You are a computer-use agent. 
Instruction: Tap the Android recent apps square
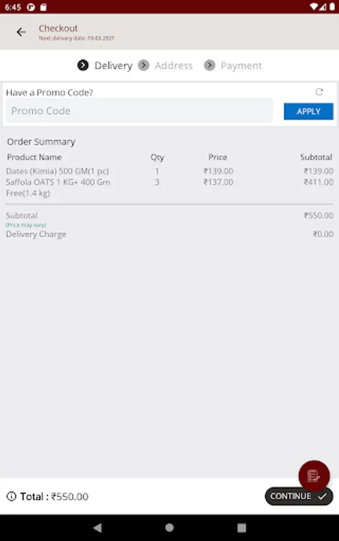click(x=241, y=528)
